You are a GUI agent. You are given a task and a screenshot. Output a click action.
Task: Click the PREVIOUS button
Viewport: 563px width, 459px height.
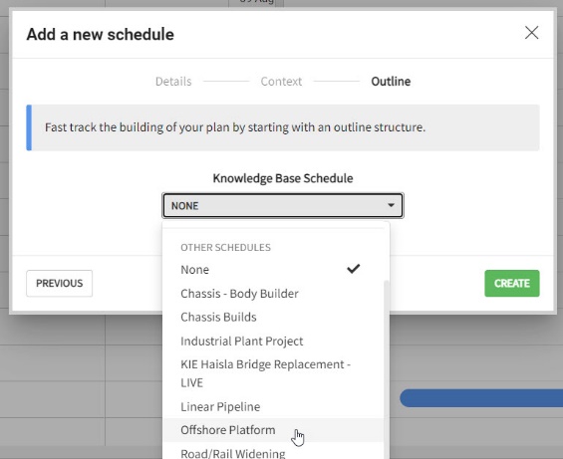[x=59, y=283]
